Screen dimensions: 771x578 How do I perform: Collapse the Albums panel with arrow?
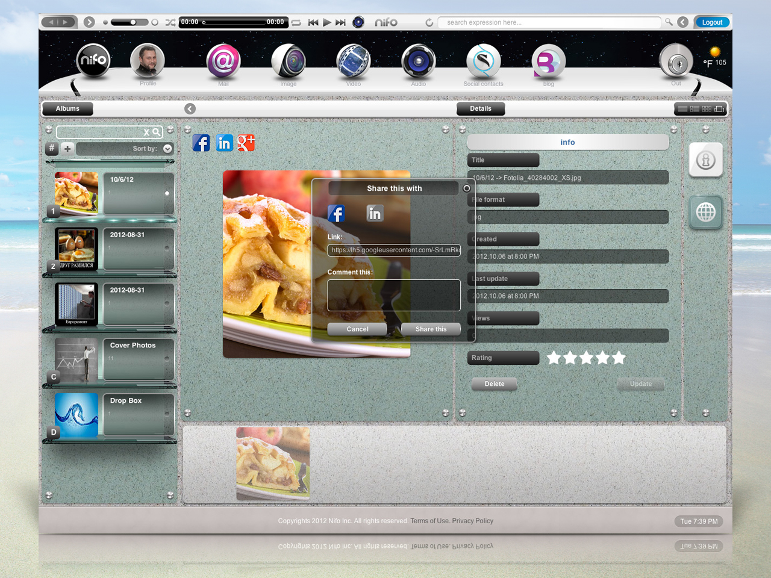pos(190,109)
